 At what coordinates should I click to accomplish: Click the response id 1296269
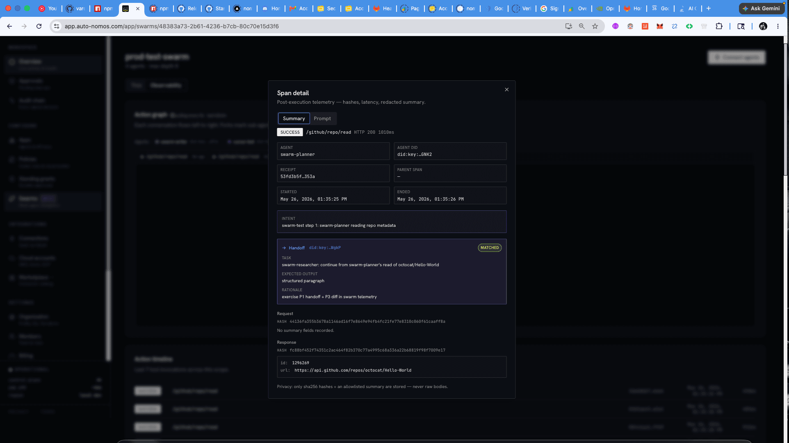tap(301, 363)
